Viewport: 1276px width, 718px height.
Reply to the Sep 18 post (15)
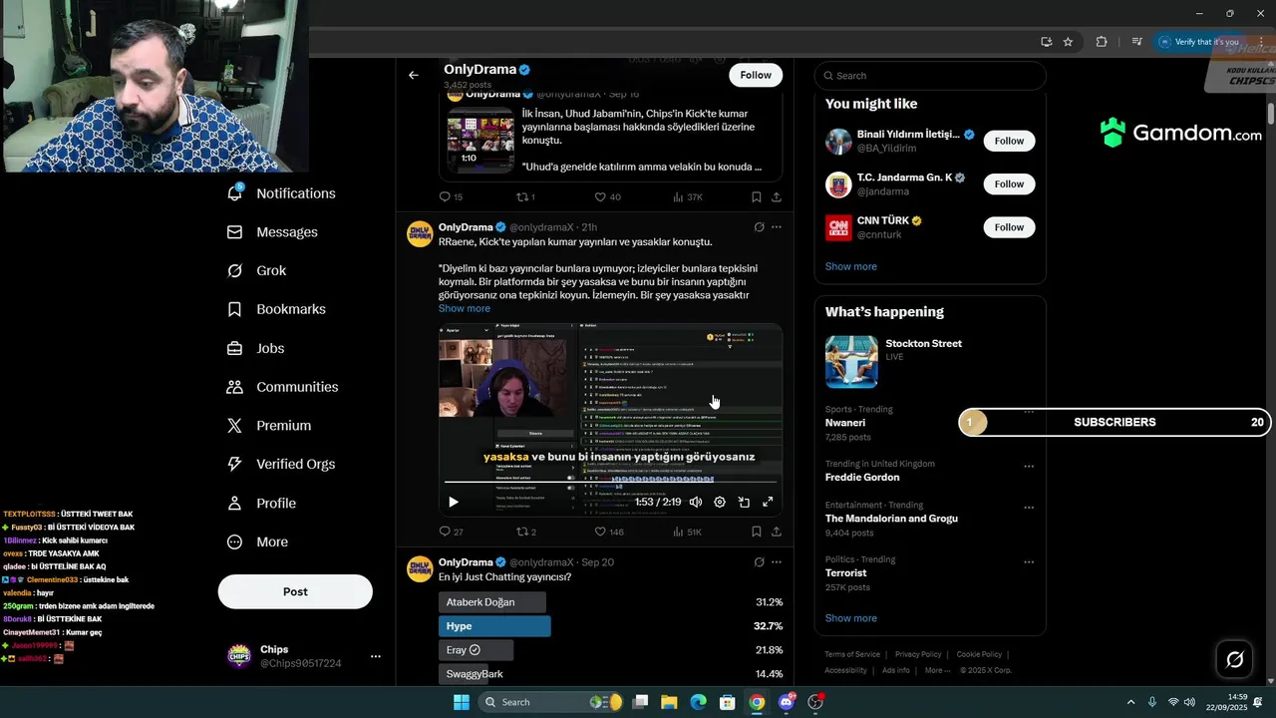click(x=452, y=197)
